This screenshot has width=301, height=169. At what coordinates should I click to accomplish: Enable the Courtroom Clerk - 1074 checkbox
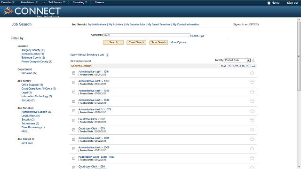(74, 130)
